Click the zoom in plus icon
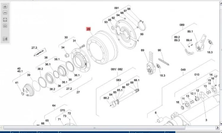 click(5, 6)
